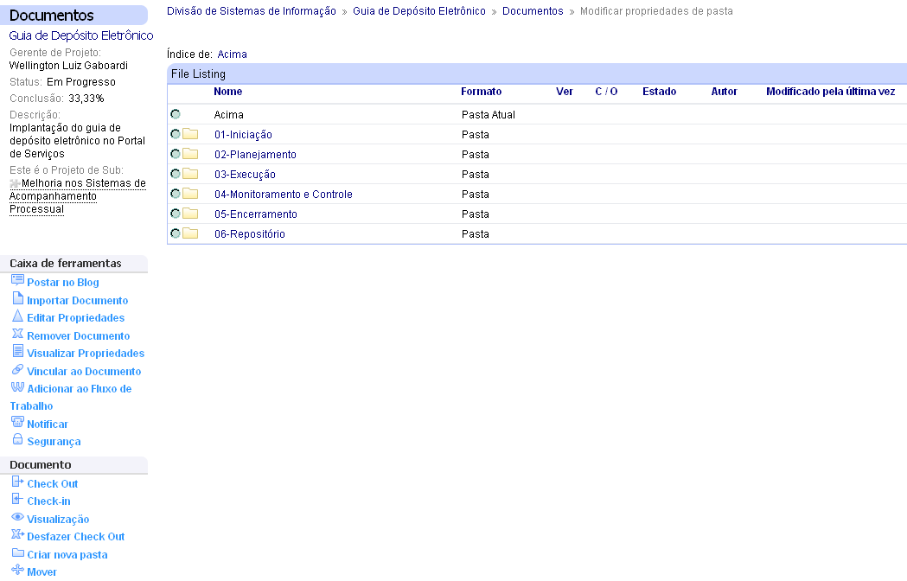Click the Autor column header
Viewport: 907px width, 581px height.
pos(725,92)
